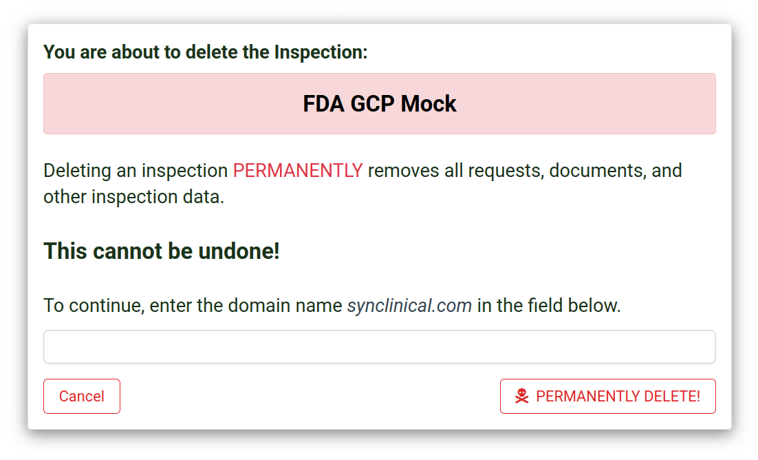This screenshot has width=758, height=460.
Task: Click 'in the field below.' text
Action: coord(549,305)
